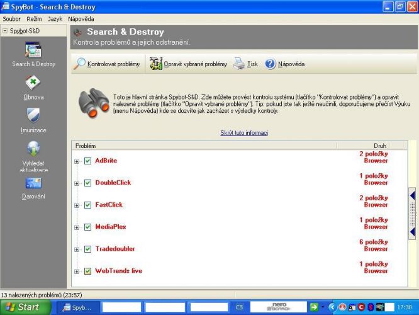Uncheck the DoubleClick checkbox

pyautogui.click(x=87, y=183)
